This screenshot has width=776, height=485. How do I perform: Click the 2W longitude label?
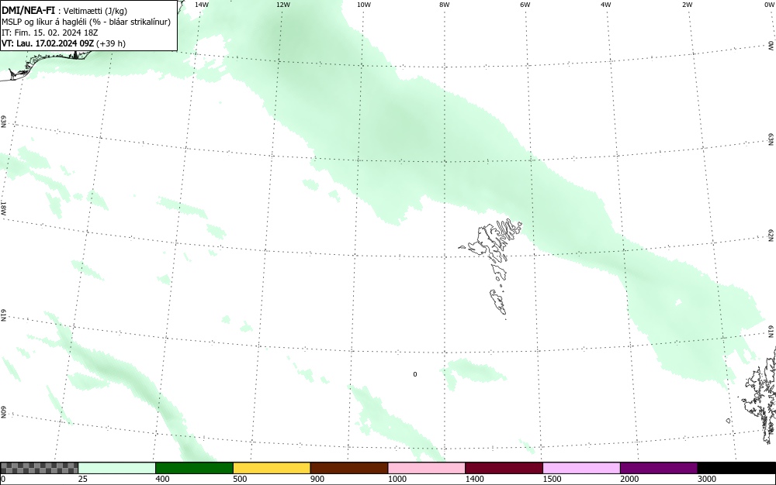(x=687, y=5)
